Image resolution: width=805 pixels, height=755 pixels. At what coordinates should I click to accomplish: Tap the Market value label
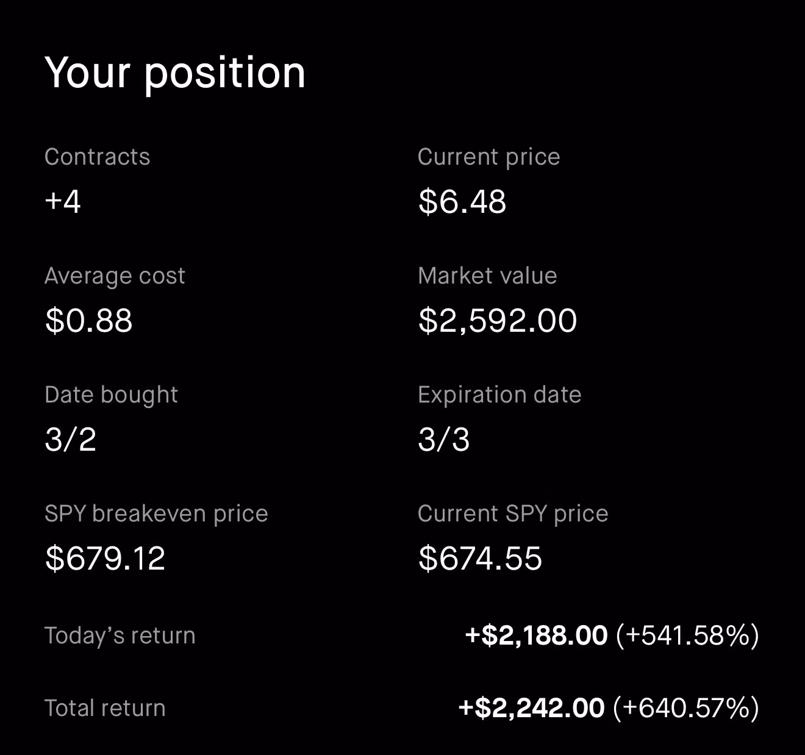tap(487, 276)
